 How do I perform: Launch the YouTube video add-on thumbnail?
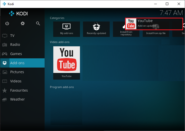coord(67,63)
